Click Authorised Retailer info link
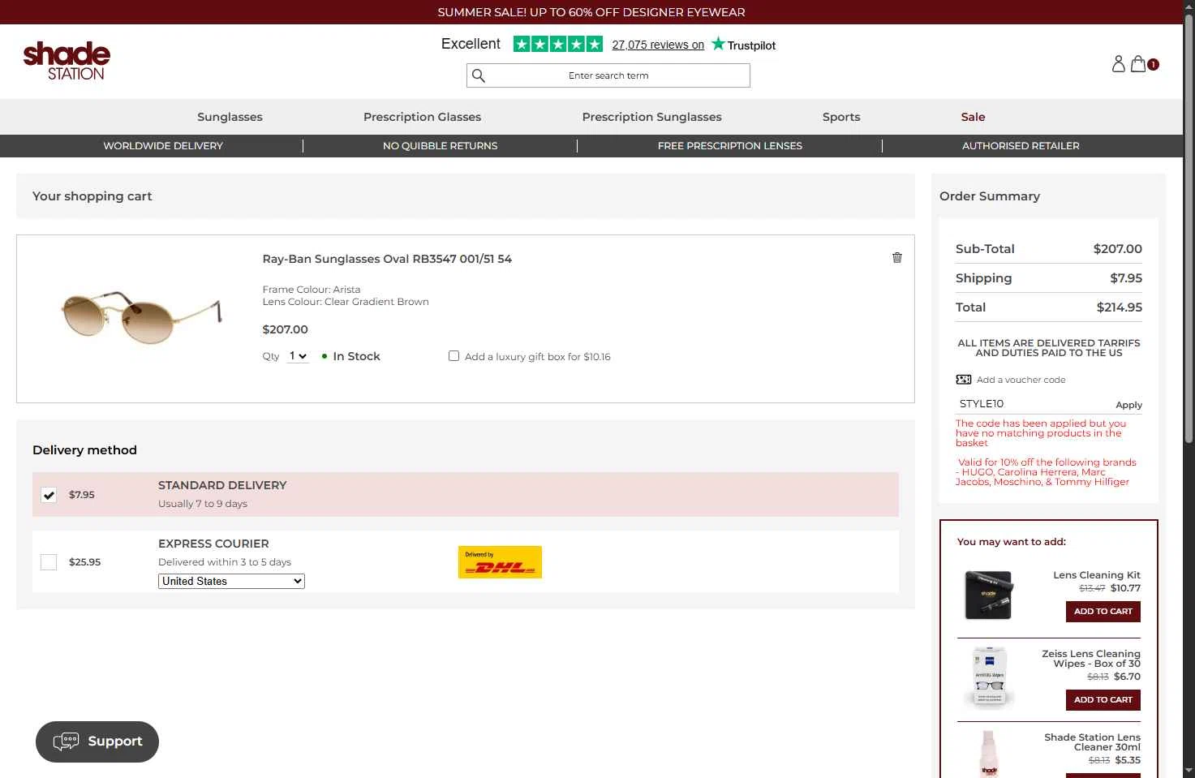 click(x=1021, y=146)
